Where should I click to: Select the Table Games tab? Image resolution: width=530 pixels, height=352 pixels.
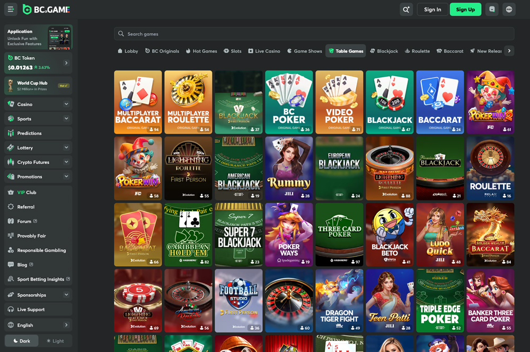(x=346, y=51)
